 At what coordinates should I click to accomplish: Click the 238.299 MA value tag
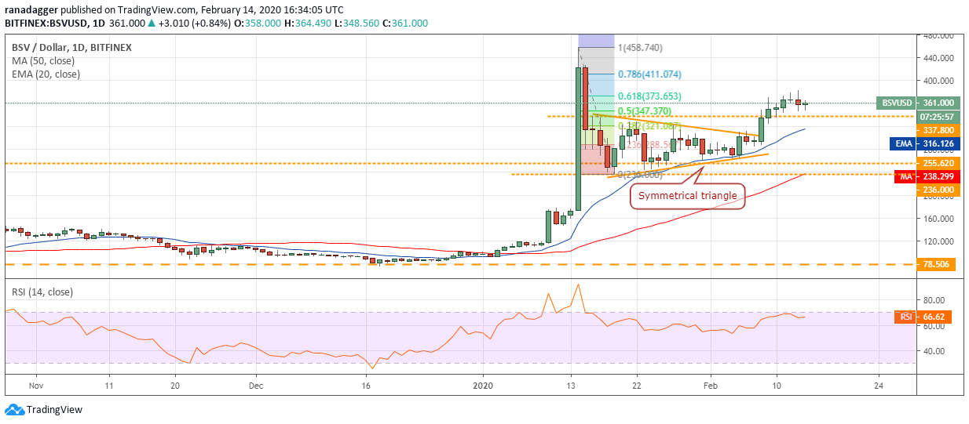click(x=938, y=177)
